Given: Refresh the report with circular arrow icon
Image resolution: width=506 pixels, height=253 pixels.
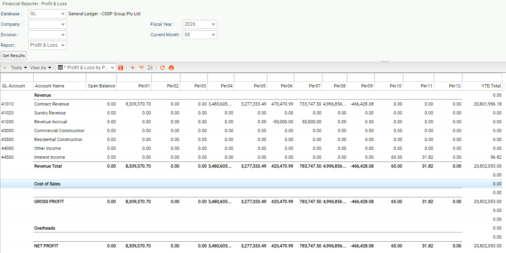Looking at the screenshot, I should [x=162, y=68].
